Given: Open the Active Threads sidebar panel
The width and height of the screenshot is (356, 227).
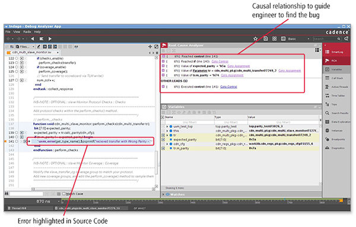Looking at the screenshot, I should (x=336, y=87).
